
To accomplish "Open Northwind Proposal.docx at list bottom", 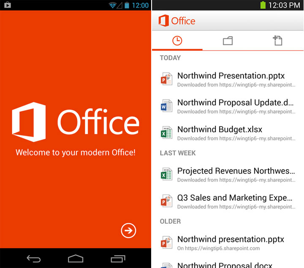I will (228, 263).
